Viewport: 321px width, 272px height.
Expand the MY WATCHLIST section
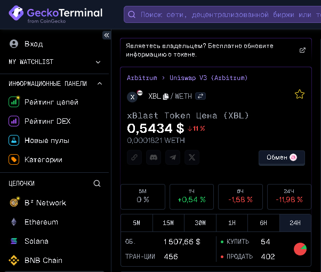[x=55, y=62]
